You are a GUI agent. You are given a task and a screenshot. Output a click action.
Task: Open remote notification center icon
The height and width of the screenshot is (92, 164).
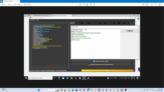[137, 78]
